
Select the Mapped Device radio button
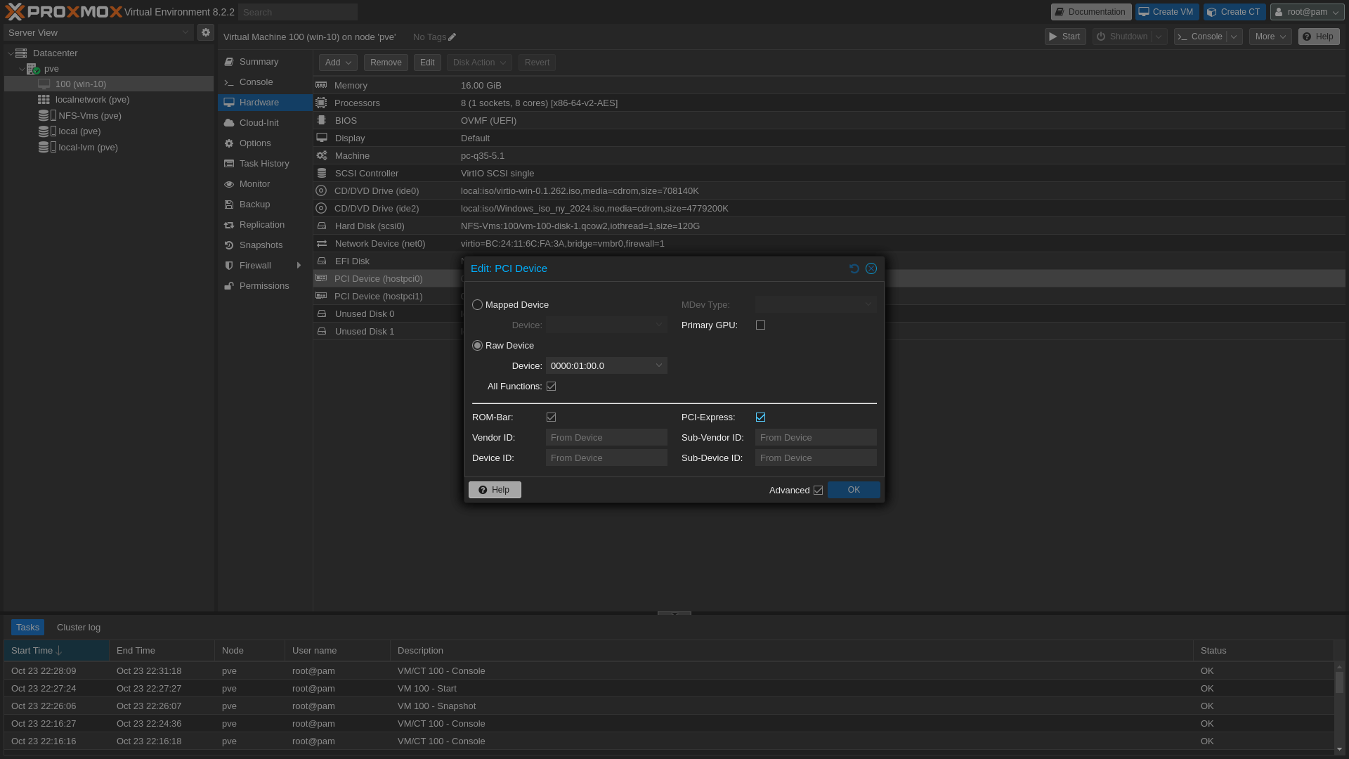pyautogui.click(x=478, y=304)
